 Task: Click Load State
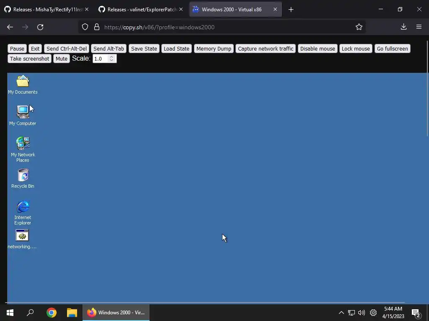tap(176, 48)
